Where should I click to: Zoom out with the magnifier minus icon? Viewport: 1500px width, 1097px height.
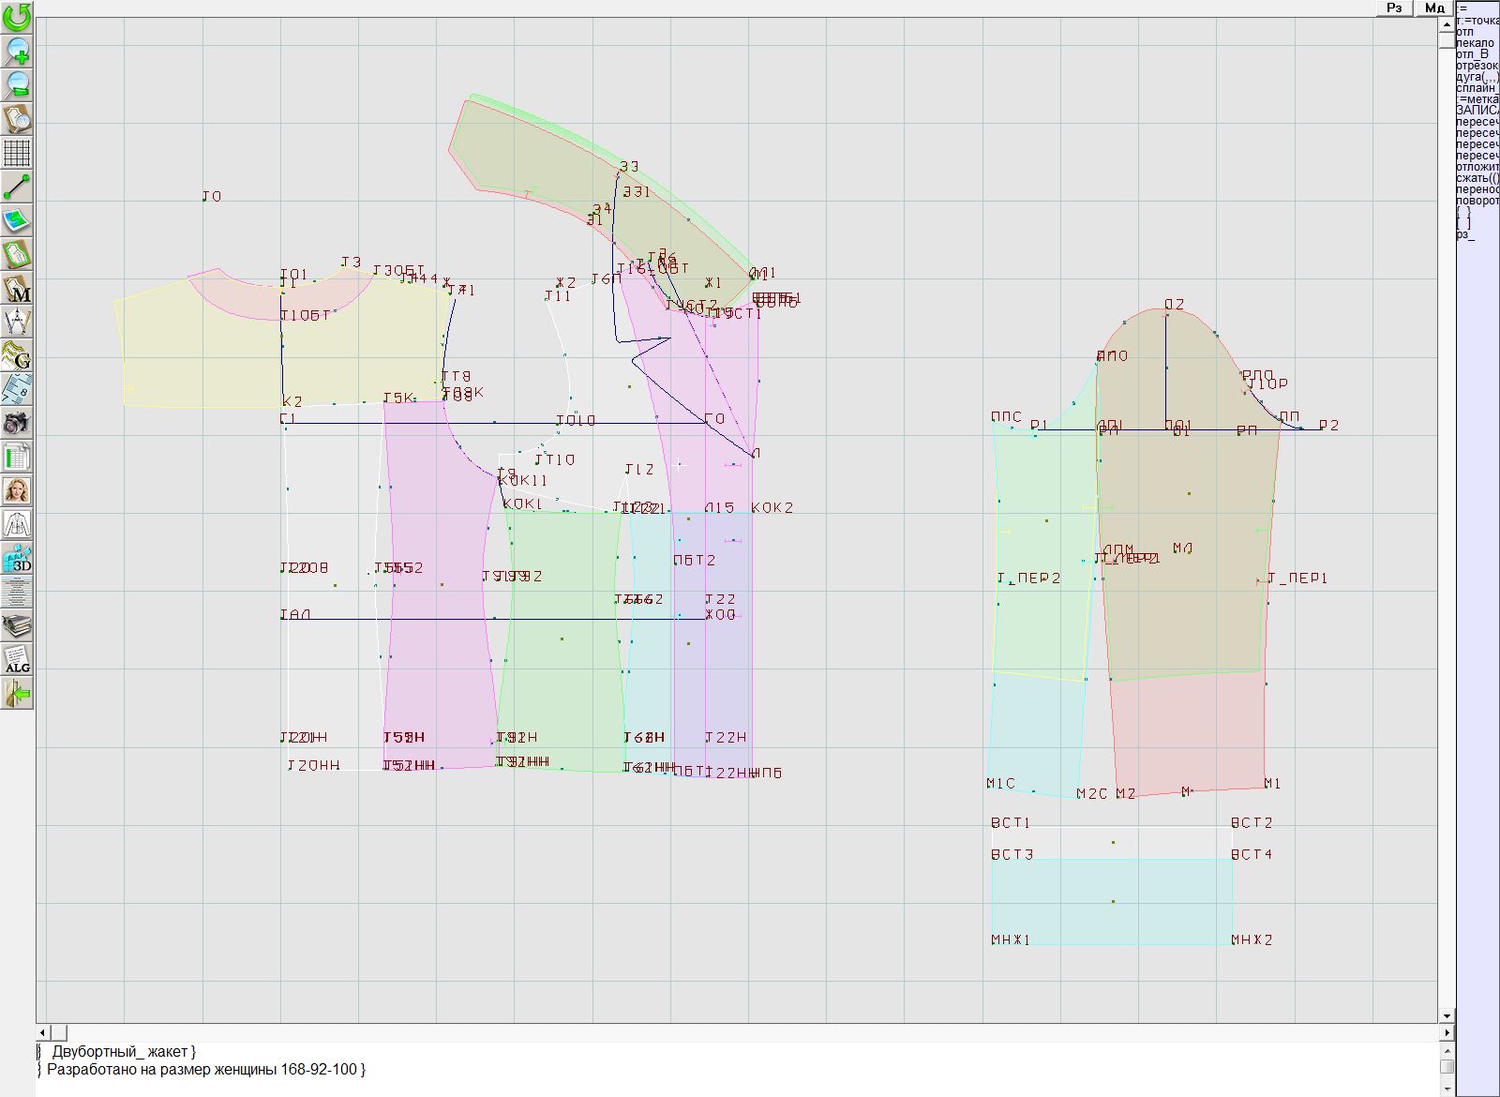(x=17, y=84)
